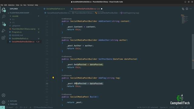Open the Accounts menu icon
The width and height of the screenshot is (194, 109).
click(x=3, y=95)
